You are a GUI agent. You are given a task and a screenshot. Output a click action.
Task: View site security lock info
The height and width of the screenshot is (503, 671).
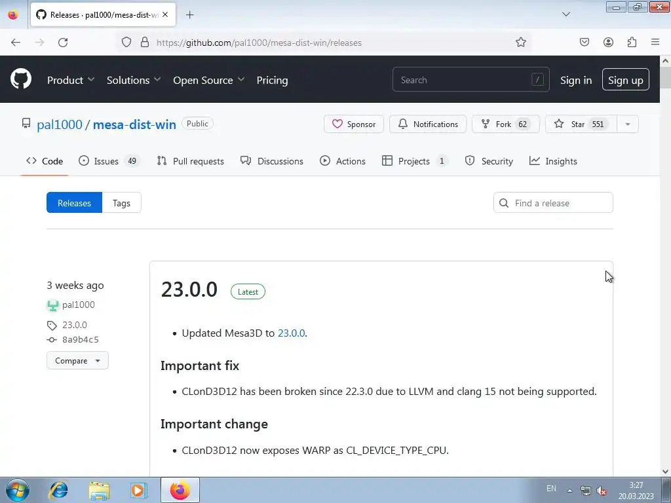click(x=145, y=42)
